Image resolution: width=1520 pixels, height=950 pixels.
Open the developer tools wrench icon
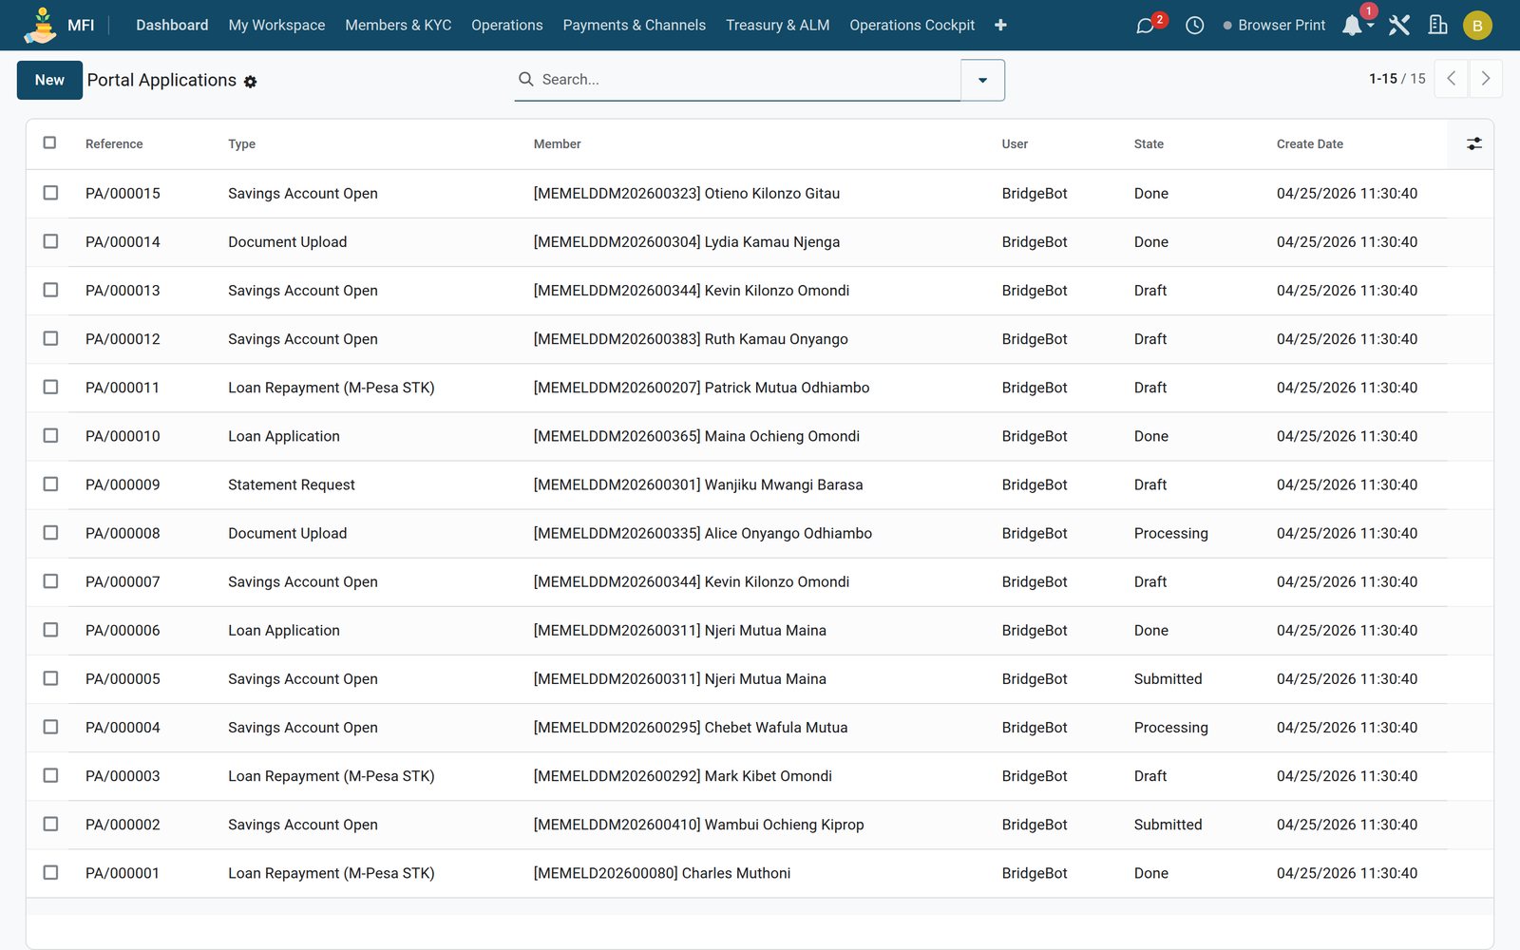[x=1398, y=26]
